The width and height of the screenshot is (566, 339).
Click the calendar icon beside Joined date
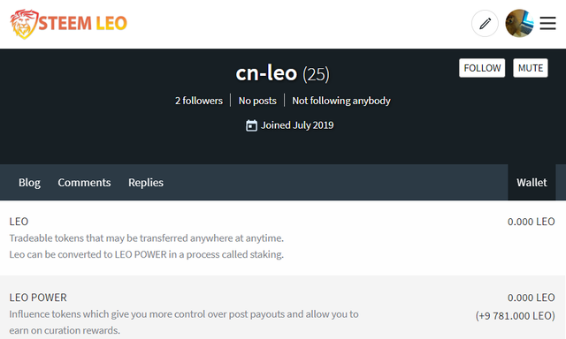point(251,125)
